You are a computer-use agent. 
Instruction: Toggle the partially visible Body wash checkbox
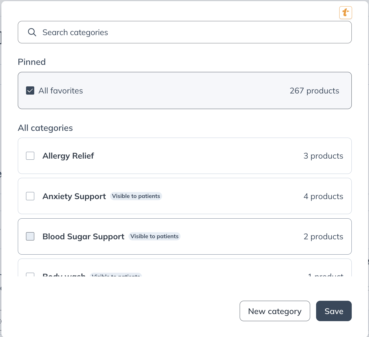coord(30,275)
